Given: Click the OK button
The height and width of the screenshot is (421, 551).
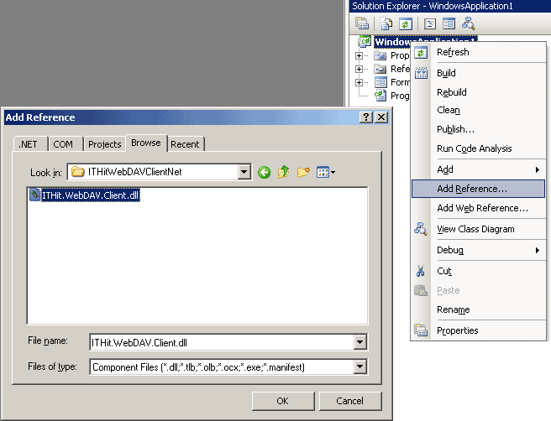Looking at the screenshot, I should (283, 401).
